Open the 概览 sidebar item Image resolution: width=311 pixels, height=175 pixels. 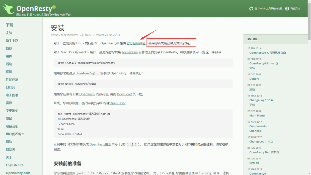(x=9, y=48)
